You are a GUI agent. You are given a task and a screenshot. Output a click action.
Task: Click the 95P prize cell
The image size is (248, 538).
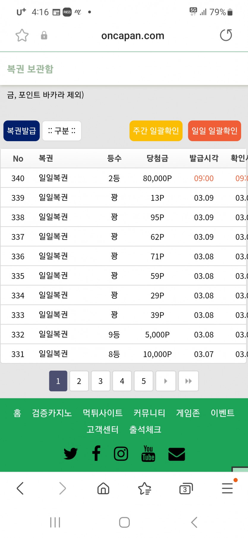(x=157, y=218)
